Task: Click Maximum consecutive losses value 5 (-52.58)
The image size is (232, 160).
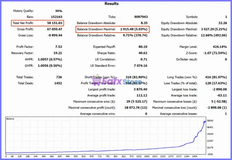Action: point(219,102)
